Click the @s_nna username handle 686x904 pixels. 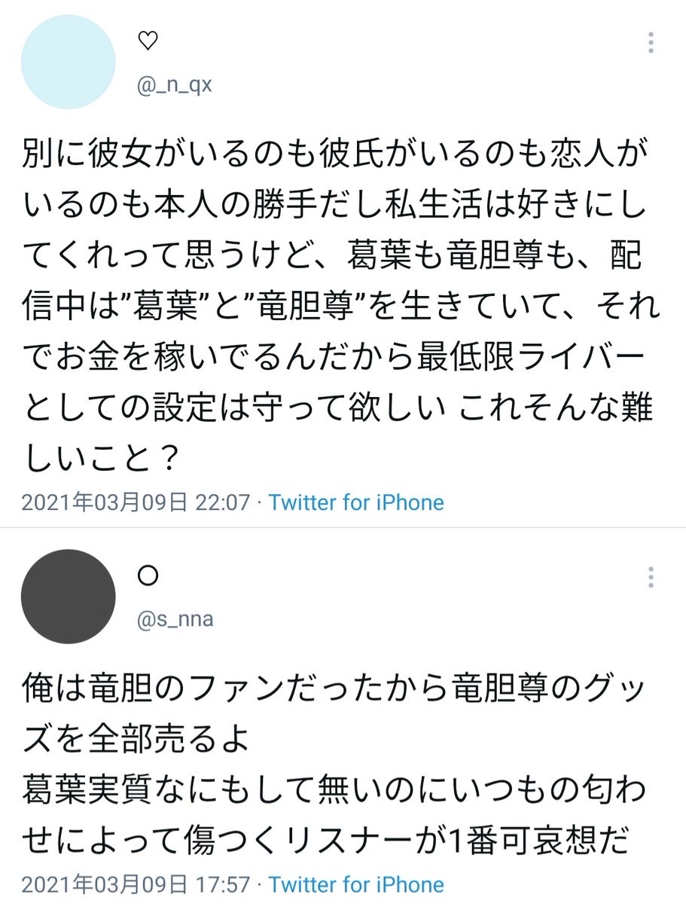175,620
